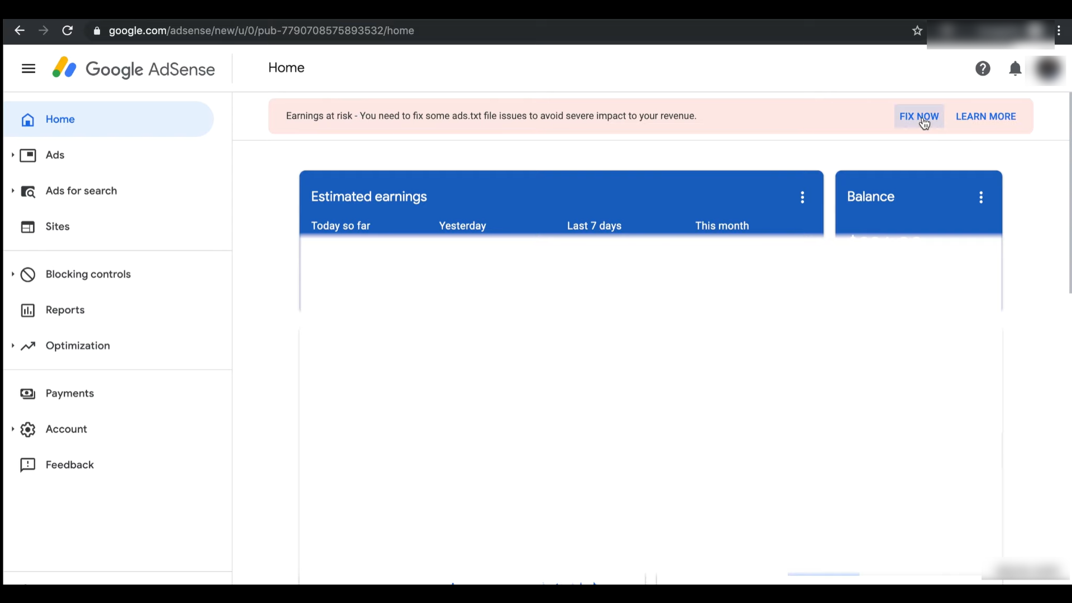Click the 'Yesterday' earnings label
Screen dimensions: 1072x603
(462, 226)
